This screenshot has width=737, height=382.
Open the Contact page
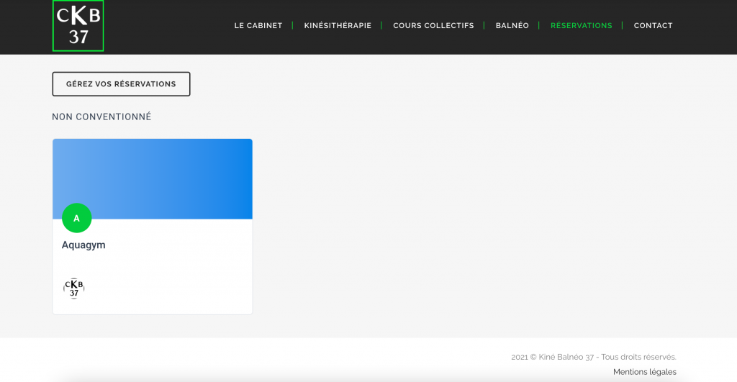click(653, 26)
